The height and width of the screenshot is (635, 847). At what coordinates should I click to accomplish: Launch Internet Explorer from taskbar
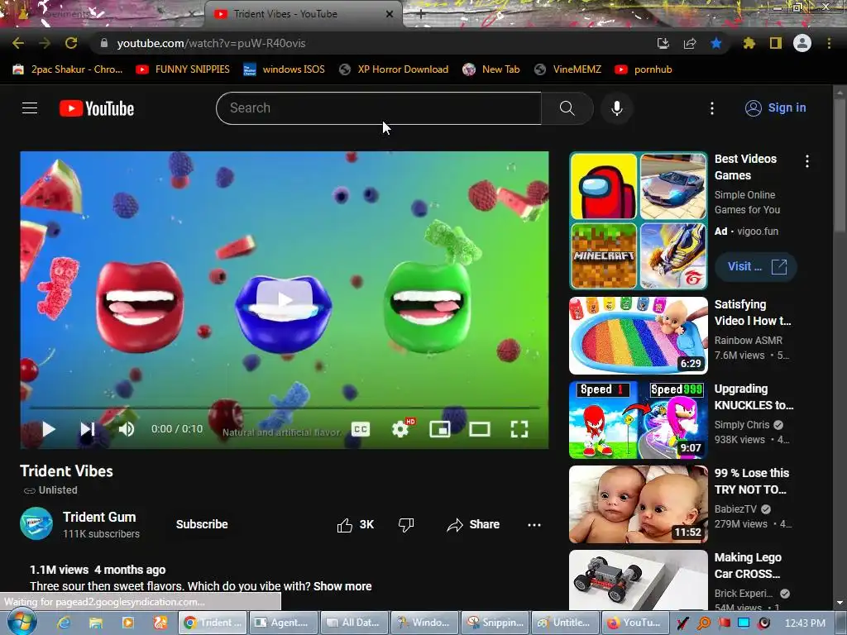point(64,623)
